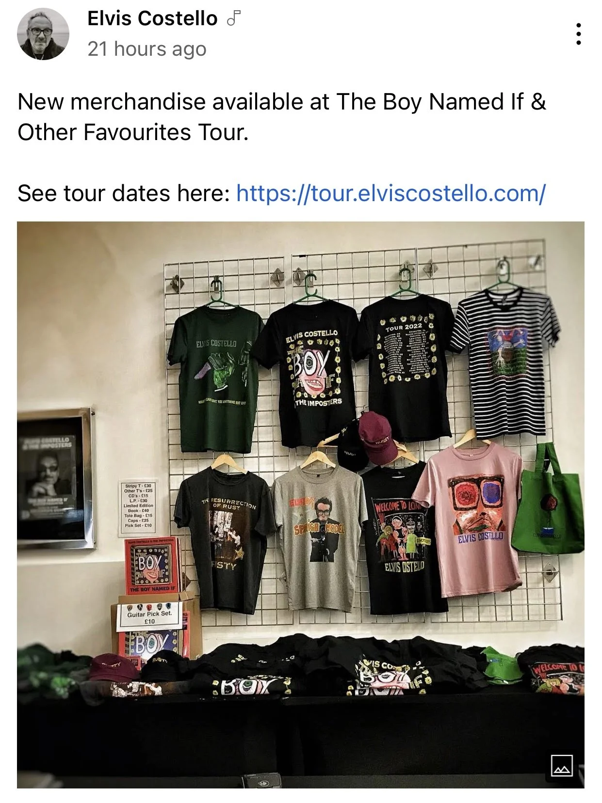Screen dimensions: 602x803
Task: Tap the merchandise price list sign
Action: click(138, 505)
